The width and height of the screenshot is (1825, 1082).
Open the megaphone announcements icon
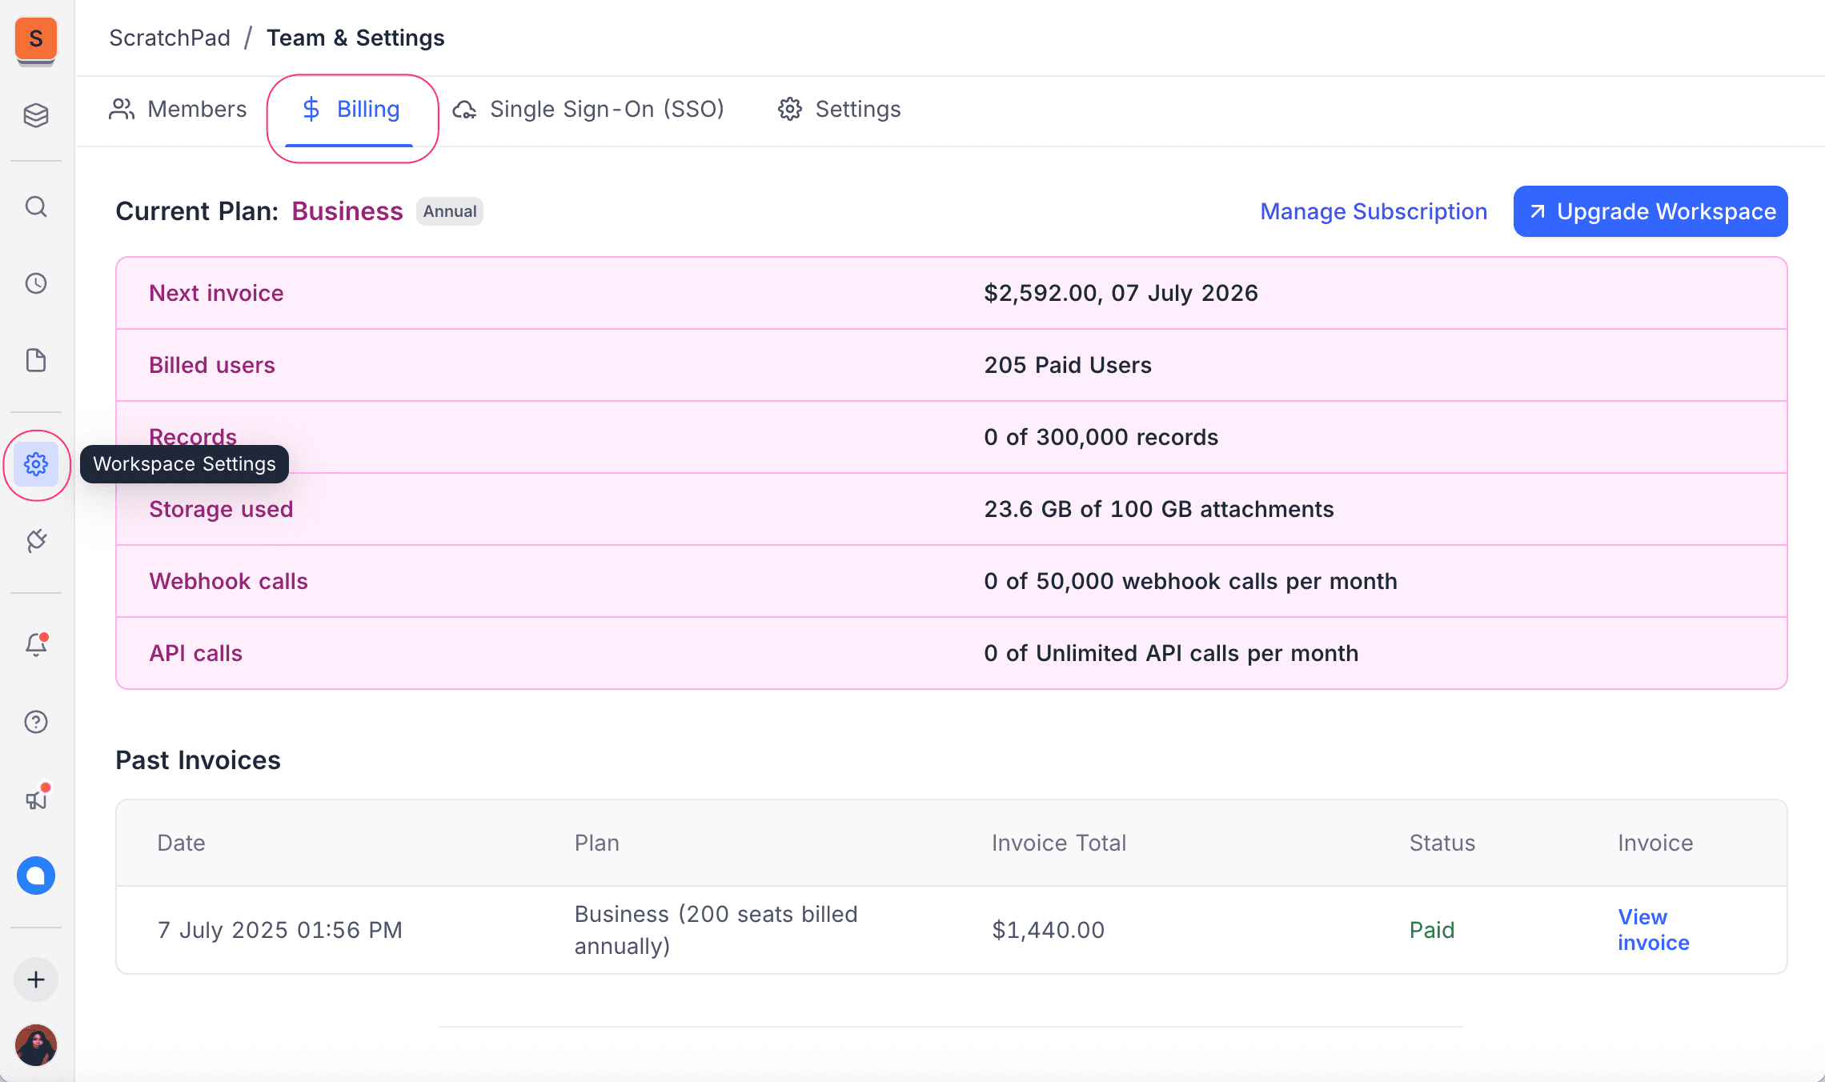point(36,799)
